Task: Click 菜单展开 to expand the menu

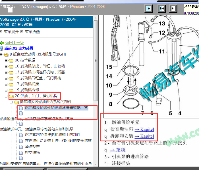Action: pos(11,32)
